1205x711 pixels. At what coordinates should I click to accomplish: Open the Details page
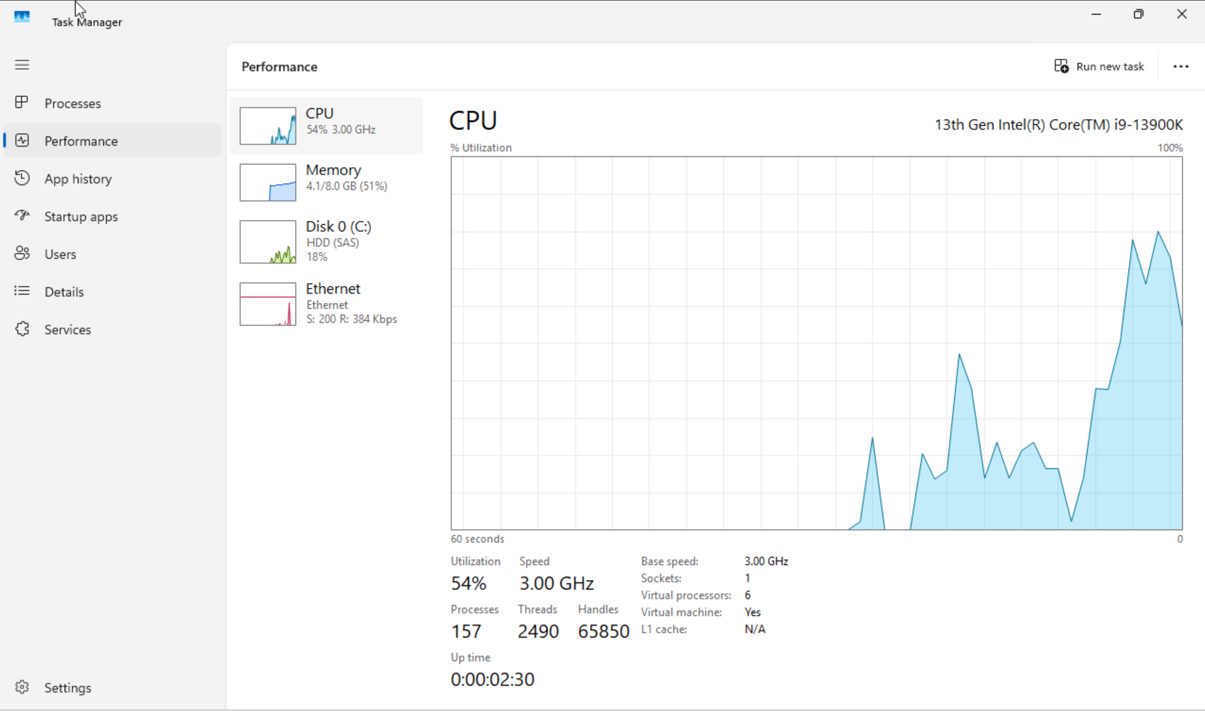(112, 292)
